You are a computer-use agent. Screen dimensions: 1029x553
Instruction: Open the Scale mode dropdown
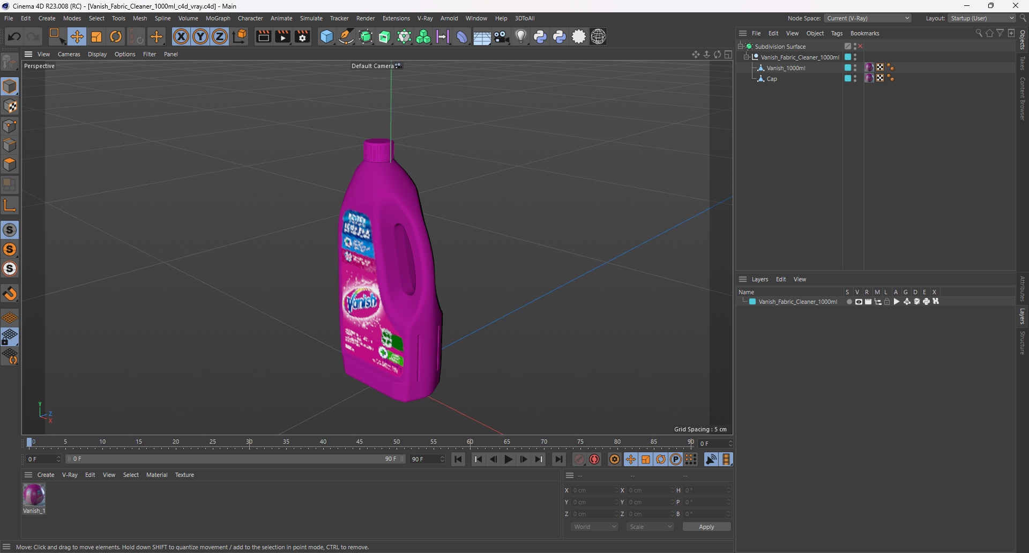pos(650,527)
